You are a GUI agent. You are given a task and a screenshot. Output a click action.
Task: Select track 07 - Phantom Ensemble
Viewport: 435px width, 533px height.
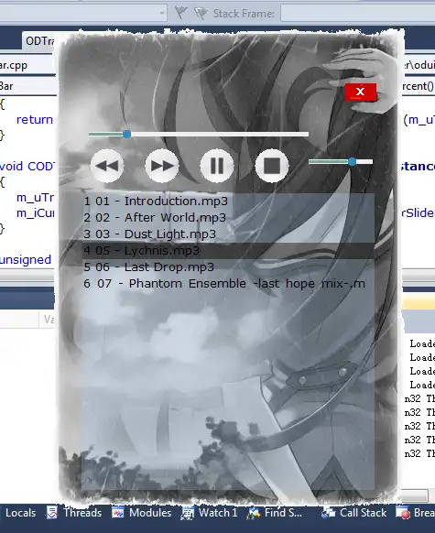(x=228, y=284)
